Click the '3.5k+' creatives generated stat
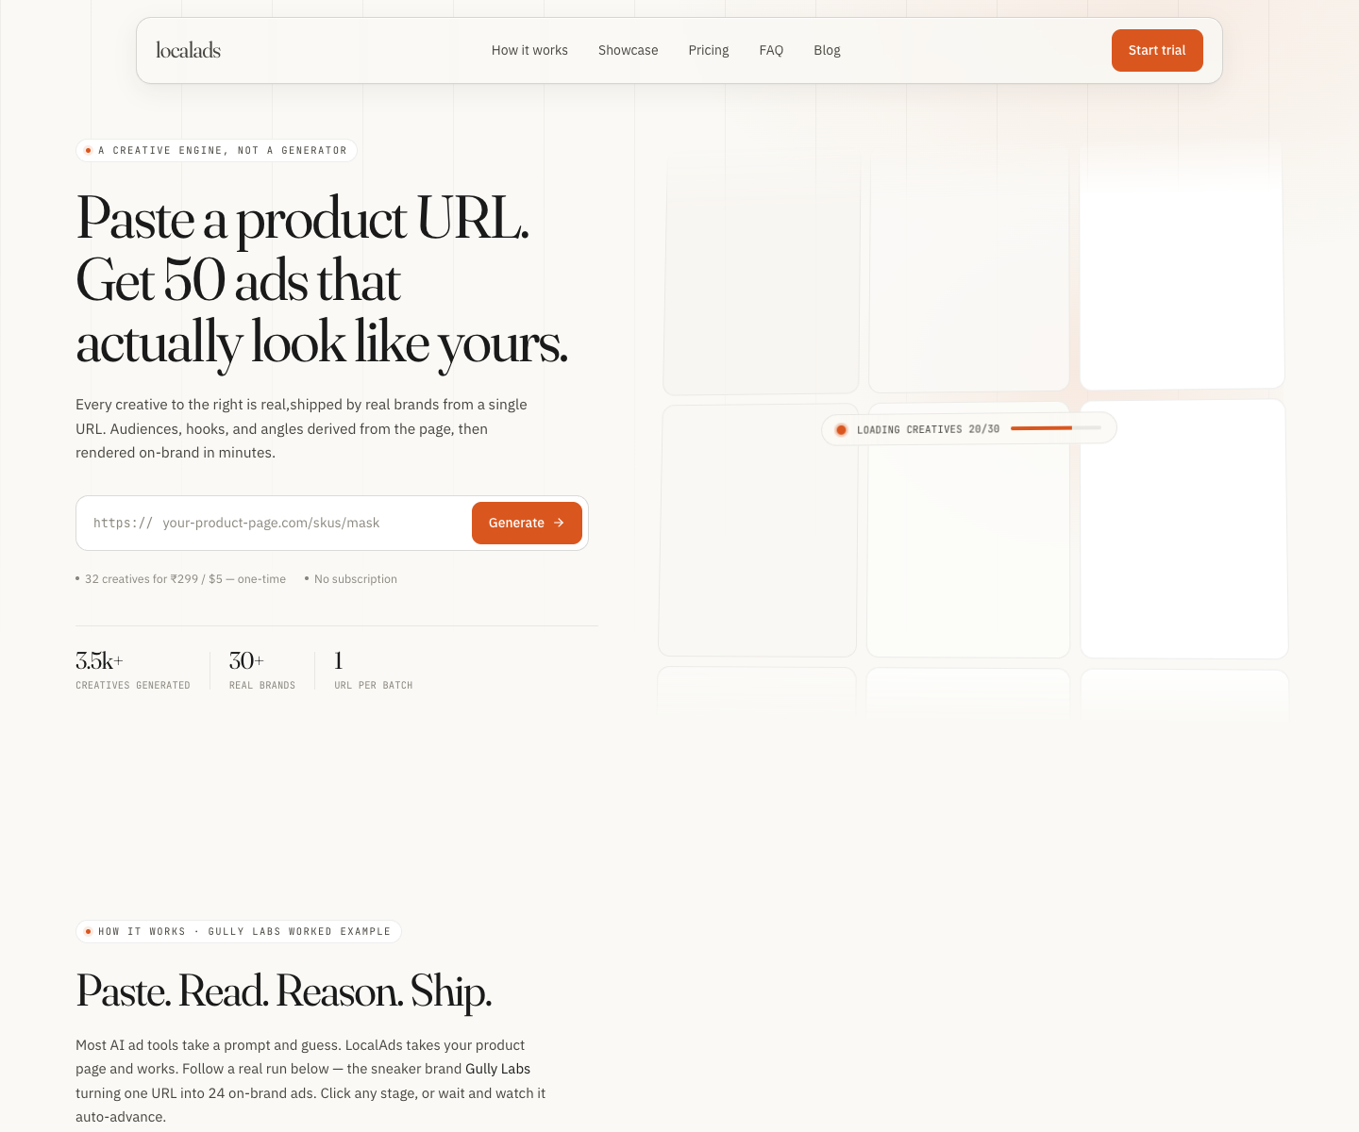 (x=133, y=670)
